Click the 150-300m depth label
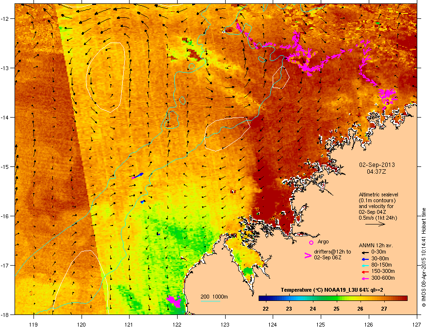427x329 pixels. [x=383, y=271]
